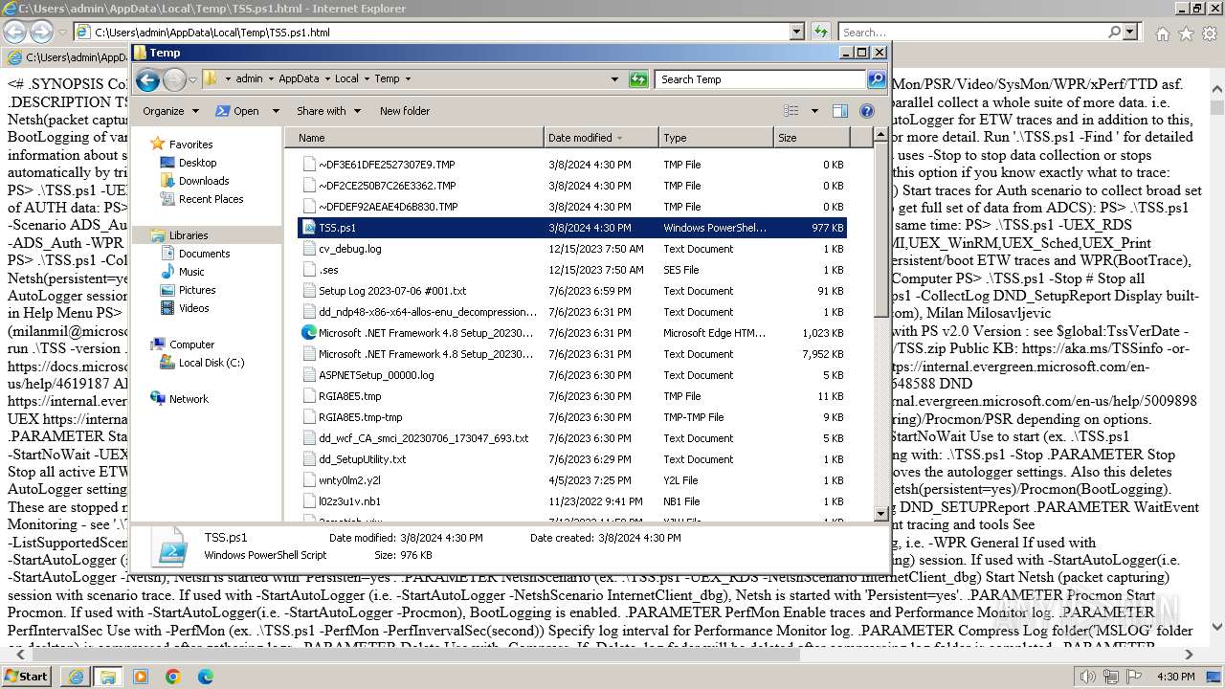Viewport: 1225px width, 689px height.
Task: Click AppData in the breadcrumb path
Action: (299, 79)
